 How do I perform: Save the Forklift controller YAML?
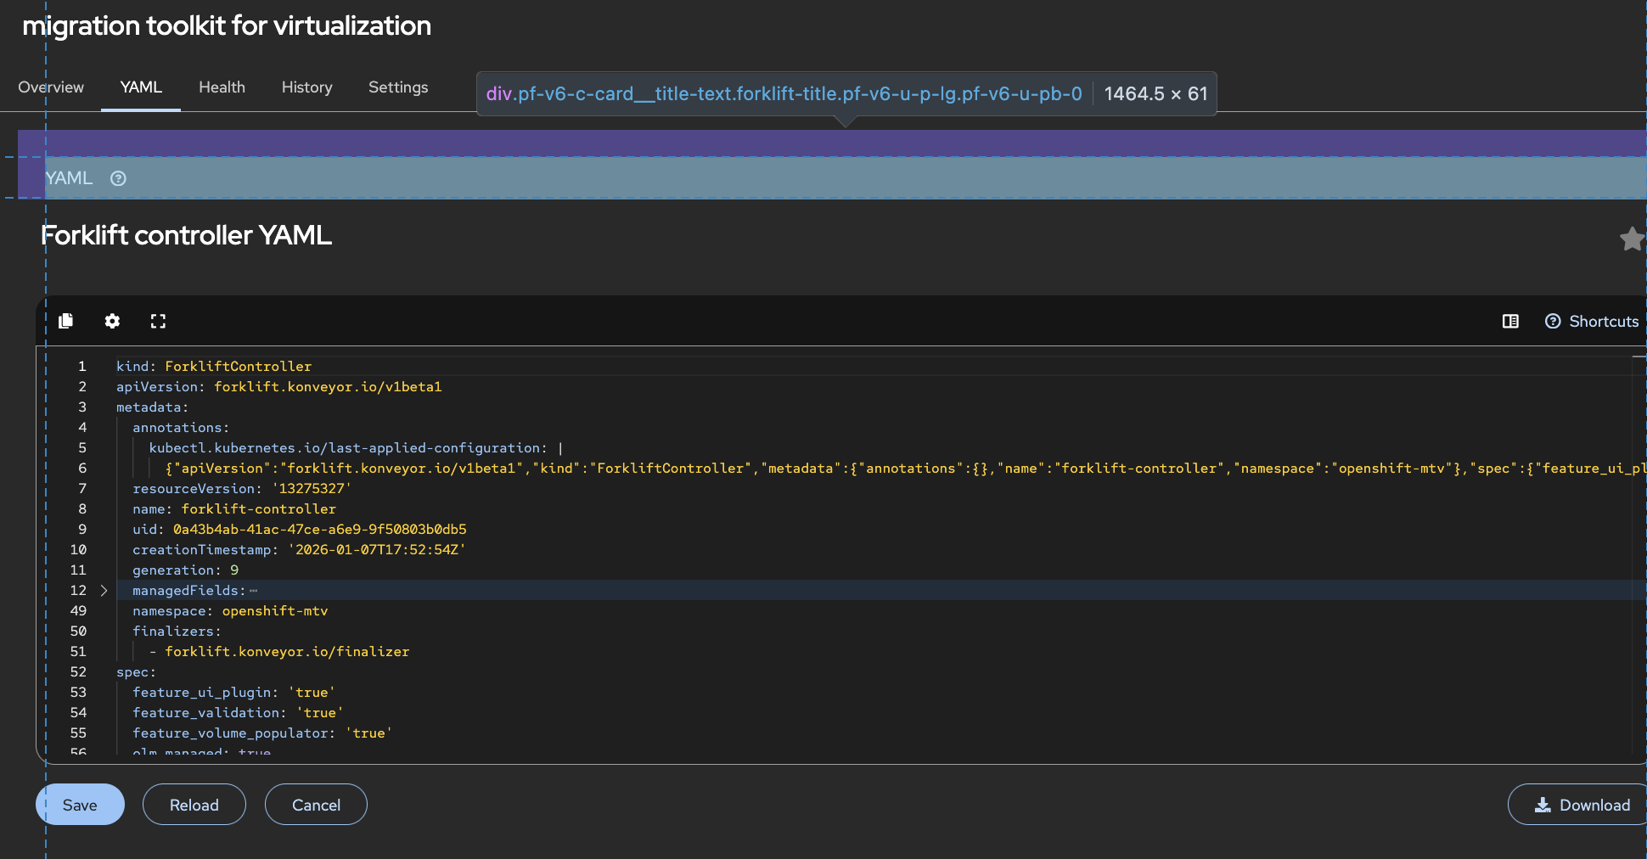coord(80,805)
